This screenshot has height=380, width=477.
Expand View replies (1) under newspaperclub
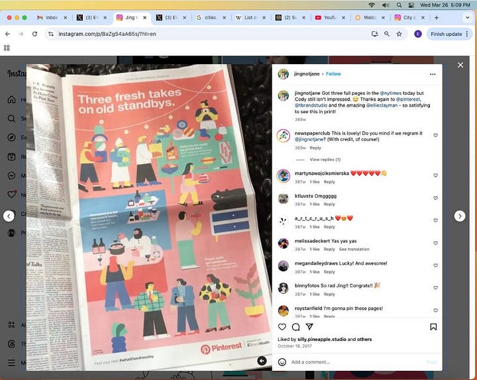(x=325, y=160)
